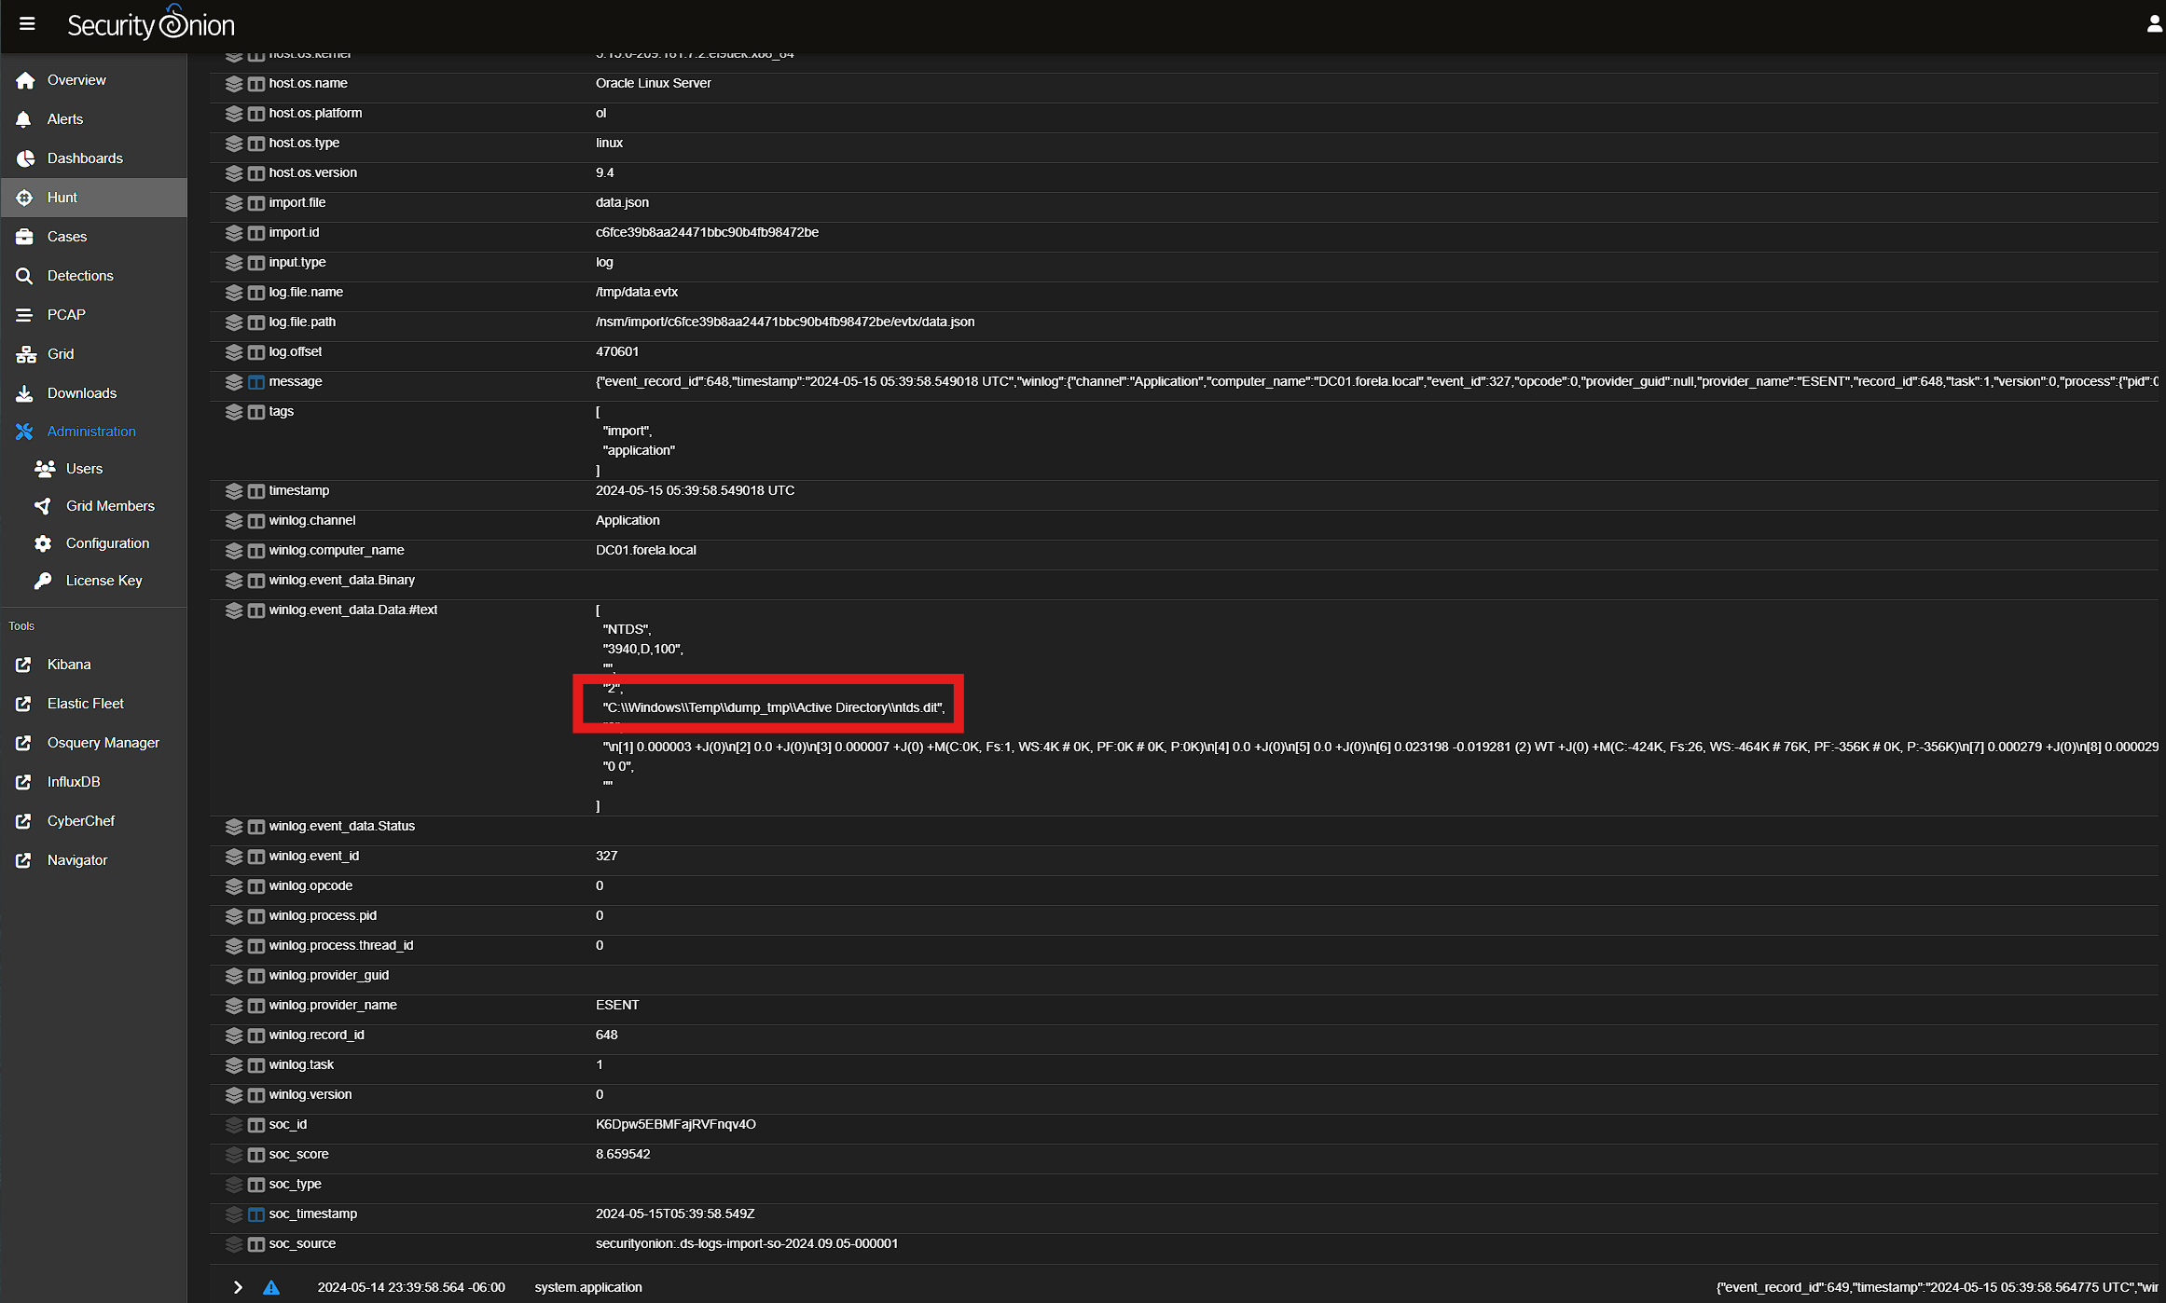Go to the PCAP page

66,315
